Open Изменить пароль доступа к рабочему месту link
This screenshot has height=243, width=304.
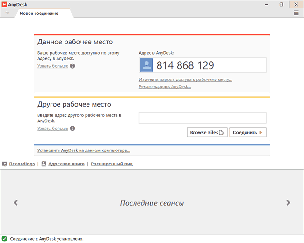[185, 79]
